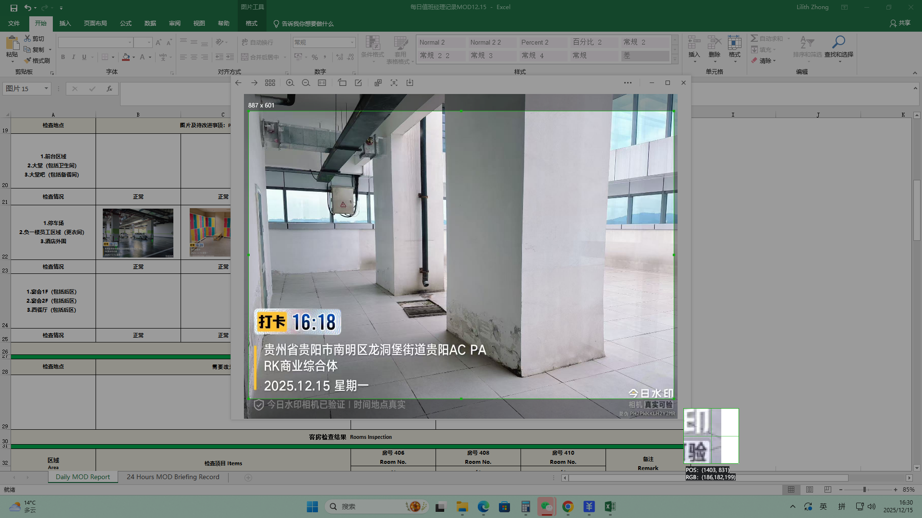Expand the Name Box dropdown showing 图片 15
The width and height of the screenshot is (922, 518).
[x=47, y=89]
